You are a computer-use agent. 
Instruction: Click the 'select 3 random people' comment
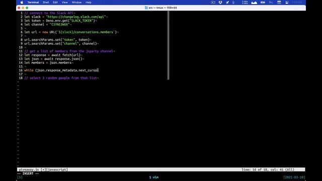coord(60,78)
